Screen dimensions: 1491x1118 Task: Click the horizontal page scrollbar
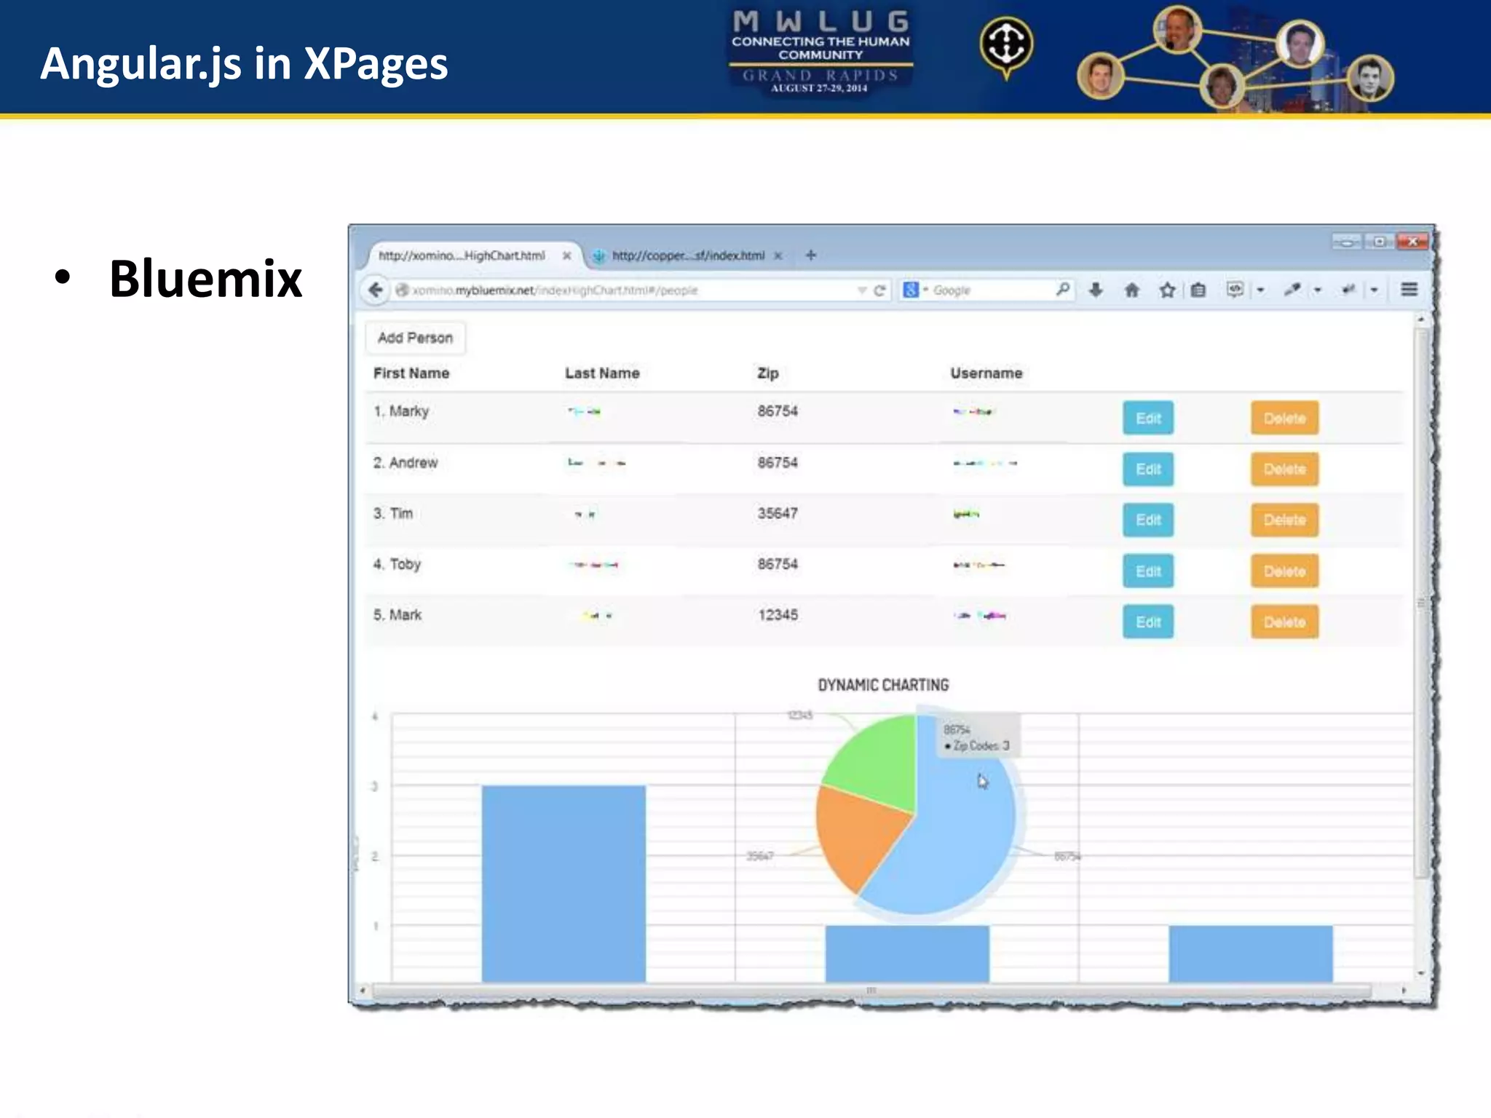[x=871, y=991]
